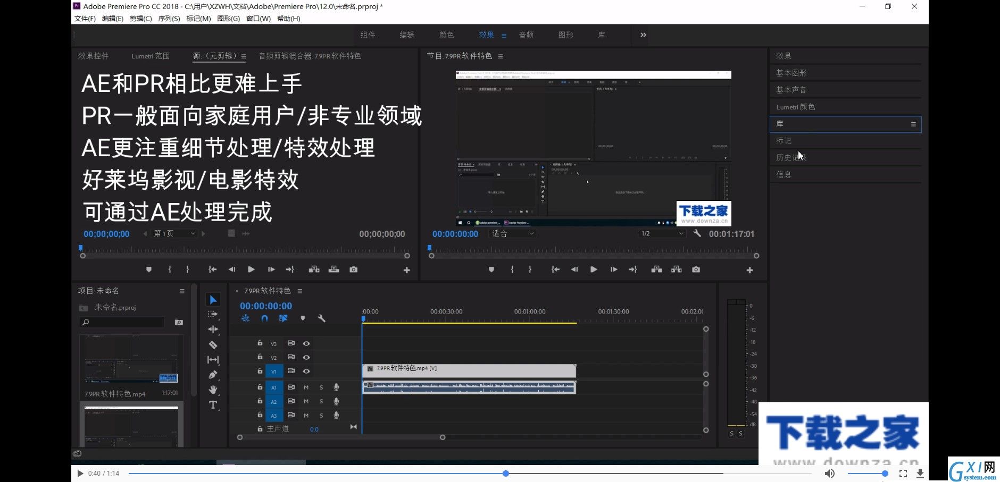Switch to 音频 workspace tab
Image resolution: width=1000 pixels, height=482 pixels.
[527, 35]
